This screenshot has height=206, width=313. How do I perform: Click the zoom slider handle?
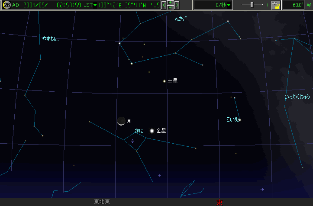(x=252, y=5)
